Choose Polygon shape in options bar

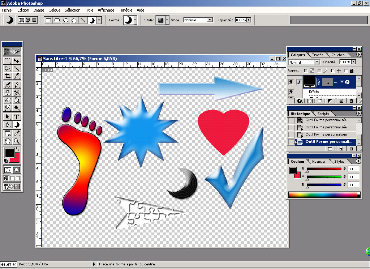74,20
